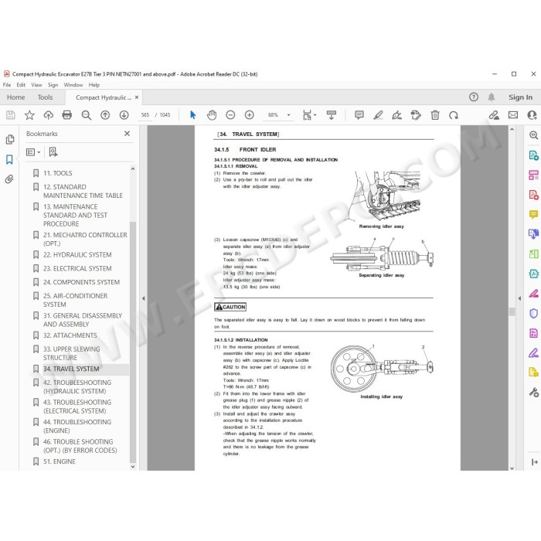Print the document using printer icon
Screen dimensions: 541x541
click(x=67, y=115)
